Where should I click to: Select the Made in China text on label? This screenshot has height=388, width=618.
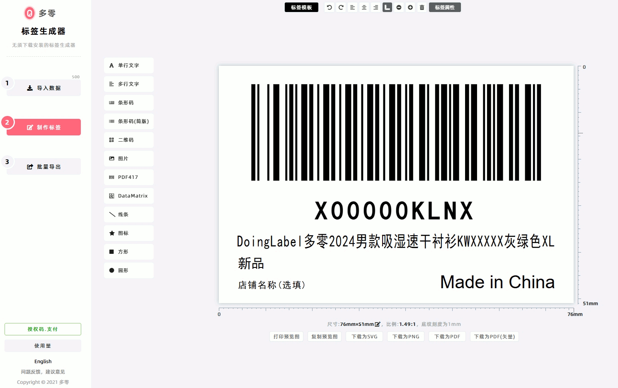pos(497,282)
